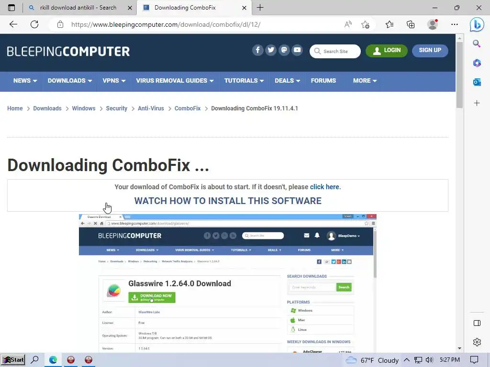The width and height of the screenshot is (490, 367).
Task: Expand the MORE dropdown menu
Action: pyautogui.click(x=365, y=80)
